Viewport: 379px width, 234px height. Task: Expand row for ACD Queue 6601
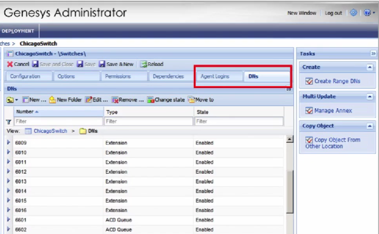tap(8, 220)
